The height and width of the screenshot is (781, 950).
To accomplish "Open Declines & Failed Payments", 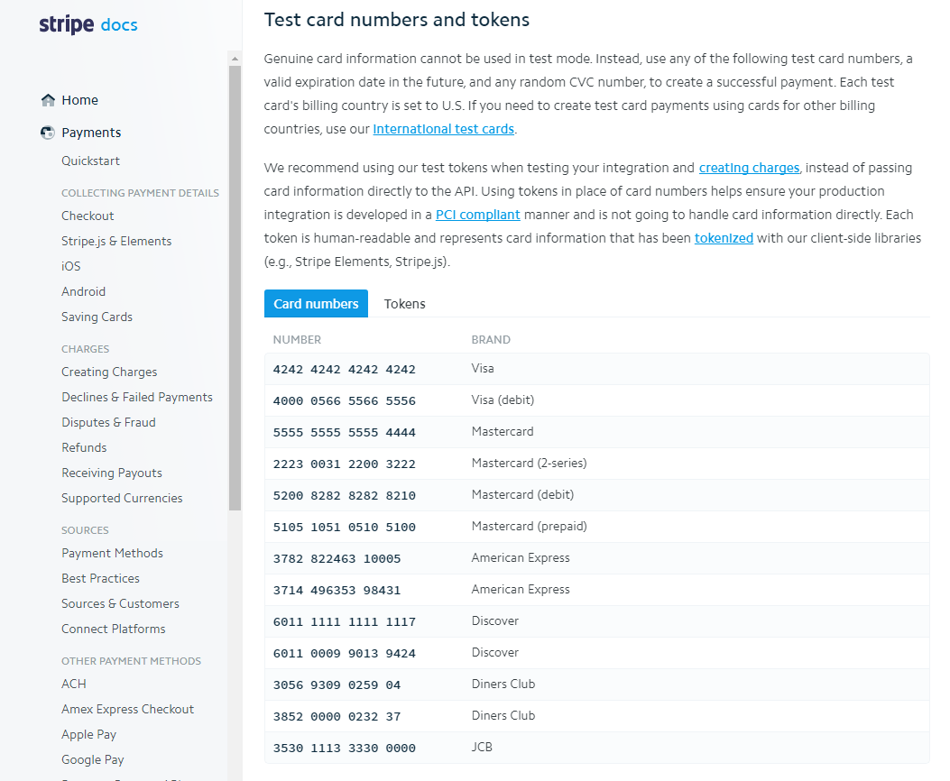I will point(137,398).
